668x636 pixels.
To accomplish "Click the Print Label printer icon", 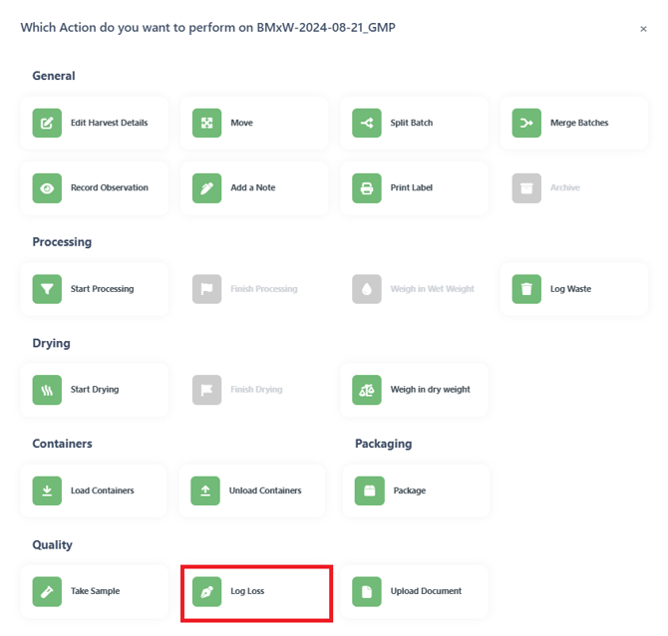I will [366, 188].
